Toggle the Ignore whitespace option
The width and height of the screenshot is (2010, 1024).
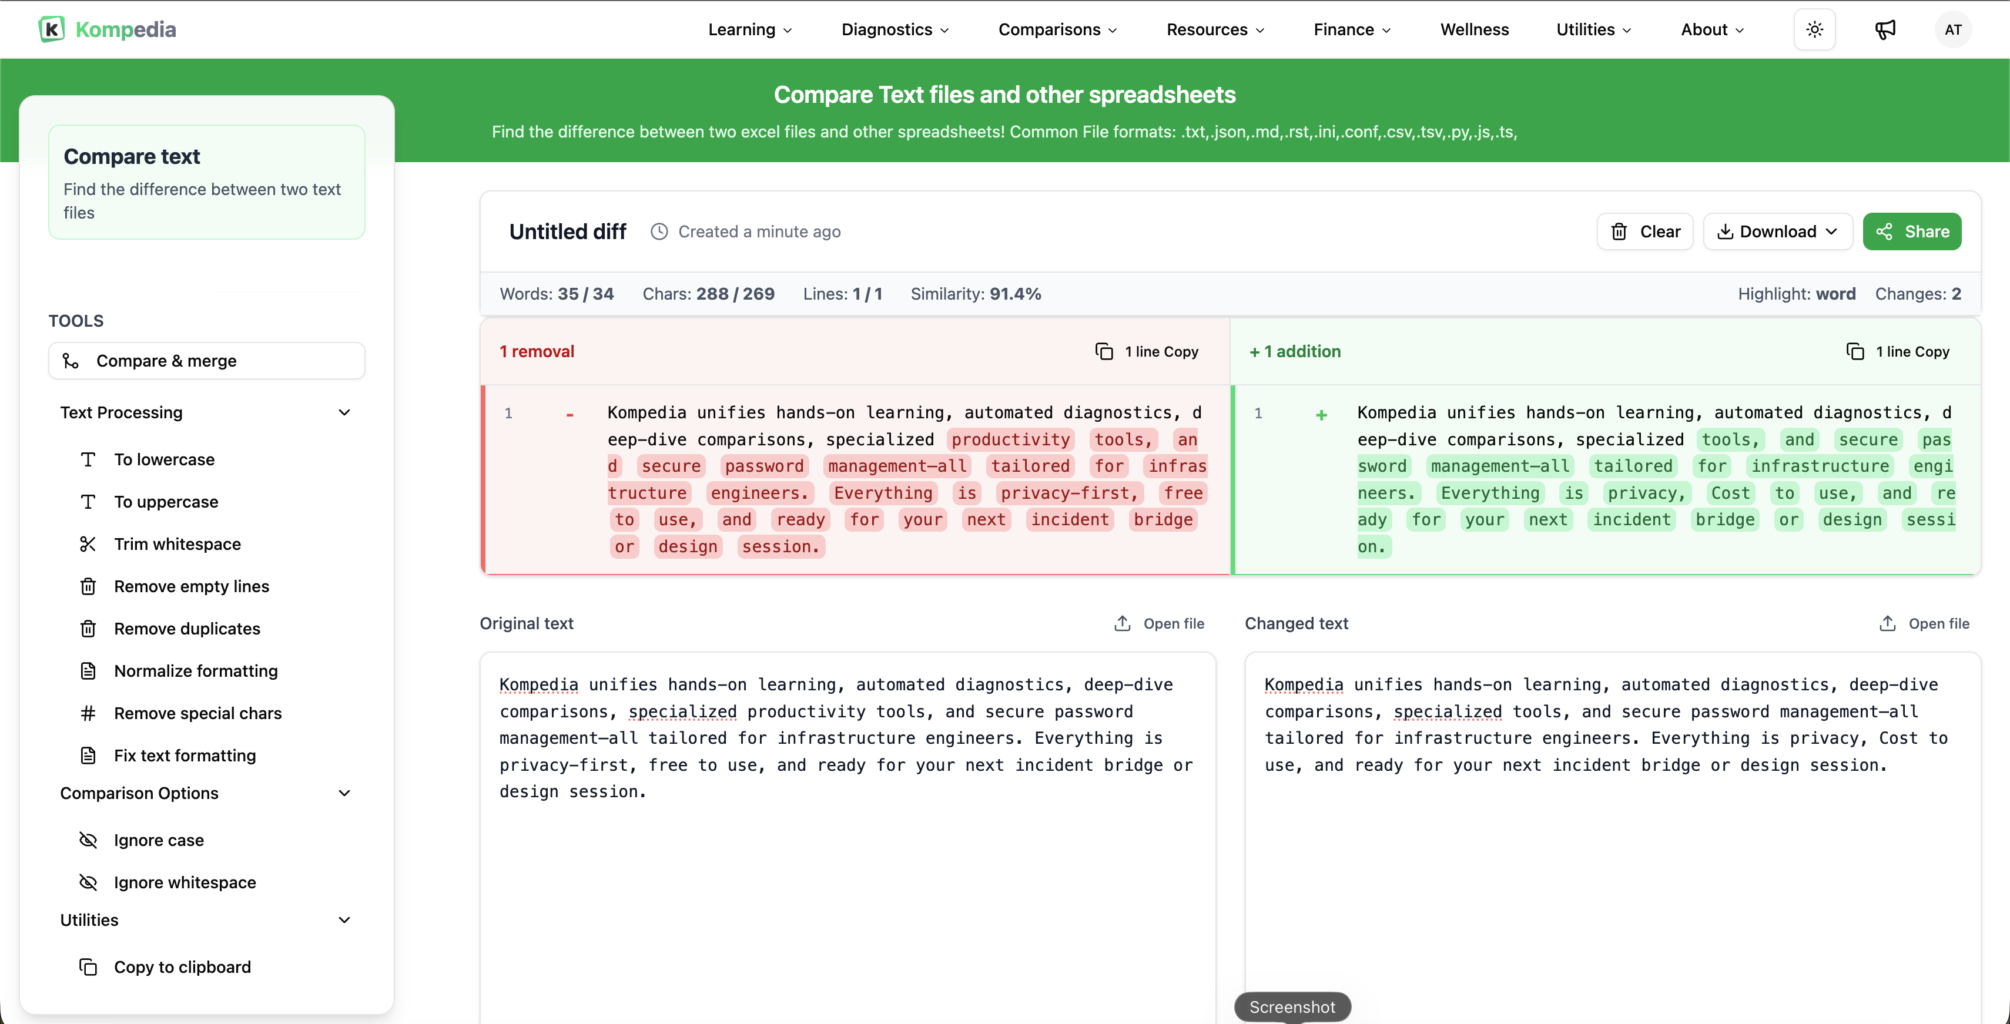point(184,882)
